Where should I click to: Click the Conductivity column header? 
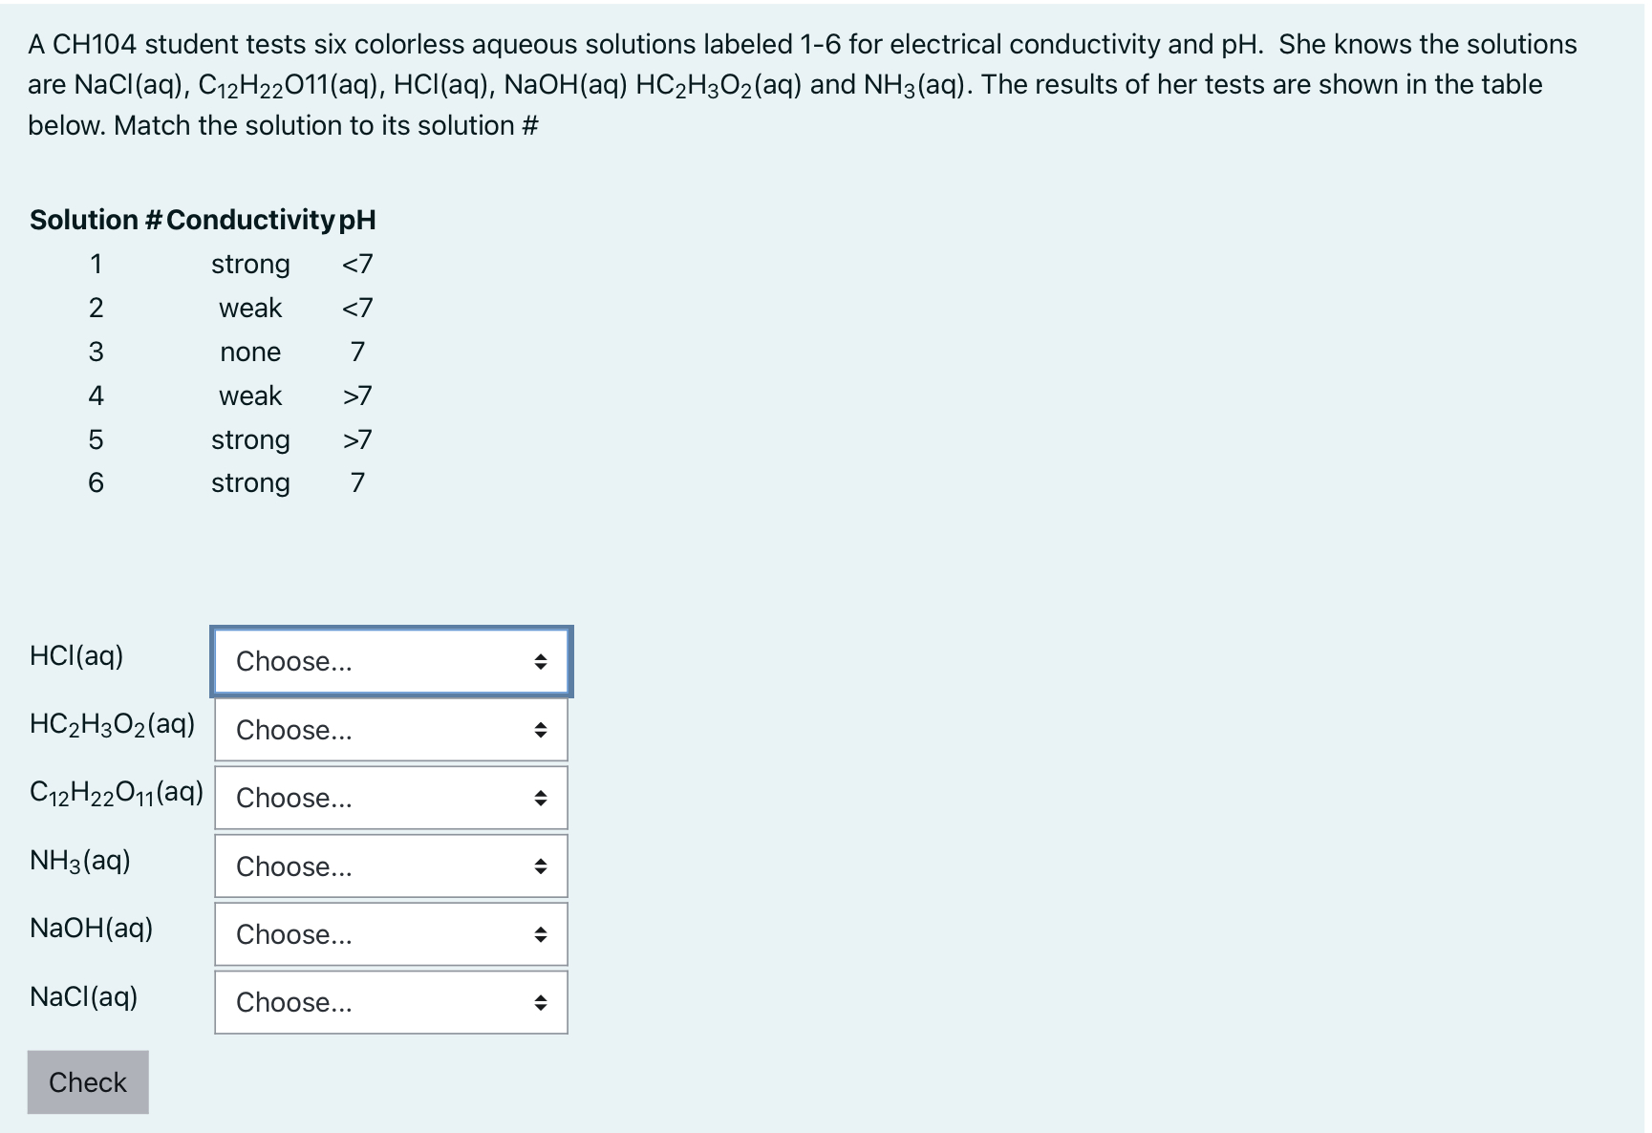(250, 220)
